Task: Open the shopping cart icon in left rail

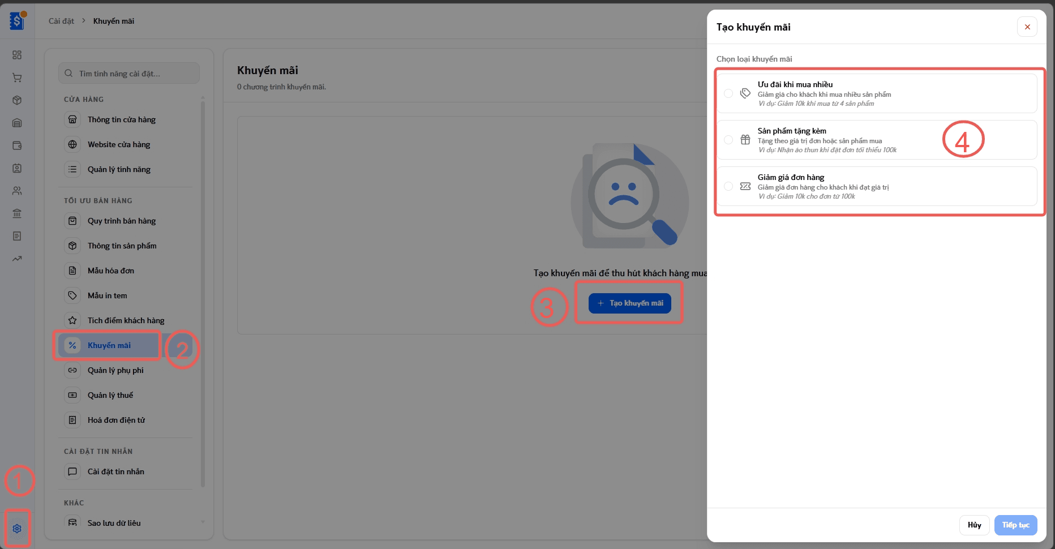Action: click(x=17, y=78)
